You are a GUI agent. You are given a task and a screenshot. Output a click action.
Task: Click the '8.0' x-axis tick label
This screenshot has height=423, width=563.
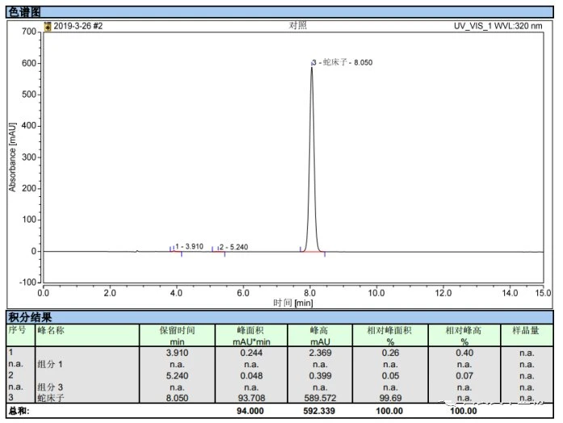click(309, 293)
